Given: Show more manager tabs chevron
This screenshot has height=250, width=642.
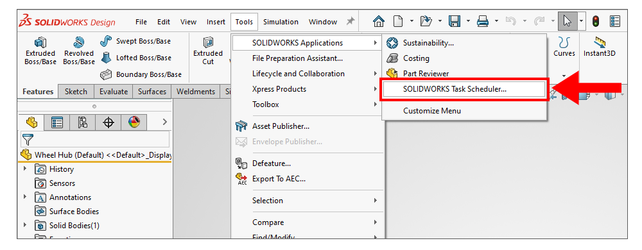Looking at the screenshot, I should coord(164,122).
